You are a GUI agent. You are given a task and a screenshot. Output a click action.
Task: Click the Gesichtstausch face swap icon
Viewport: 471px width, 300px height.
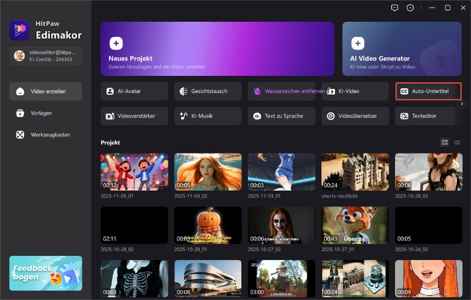click(183, 91)
